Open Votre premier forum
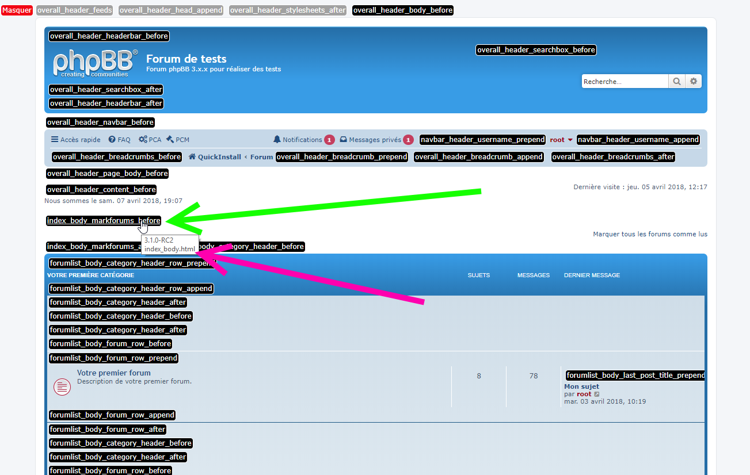The image size is (750, 475). pyautogui.click(x=114, y=373)
